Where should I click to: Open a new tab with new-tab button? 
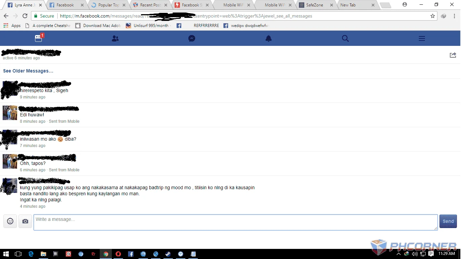click(x=385, y=5)
